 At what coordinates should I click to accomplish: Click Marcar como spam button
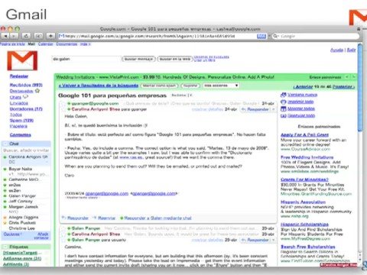pyautogui.click(x=160, y=86)
